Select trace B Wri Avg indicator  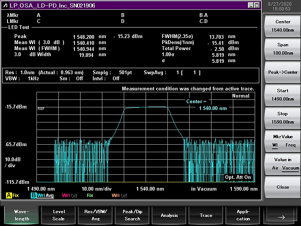pos(42,195)
